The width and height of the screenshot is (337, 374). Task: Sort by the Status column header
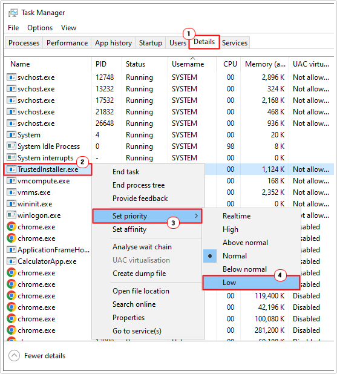tap(145, 64)
